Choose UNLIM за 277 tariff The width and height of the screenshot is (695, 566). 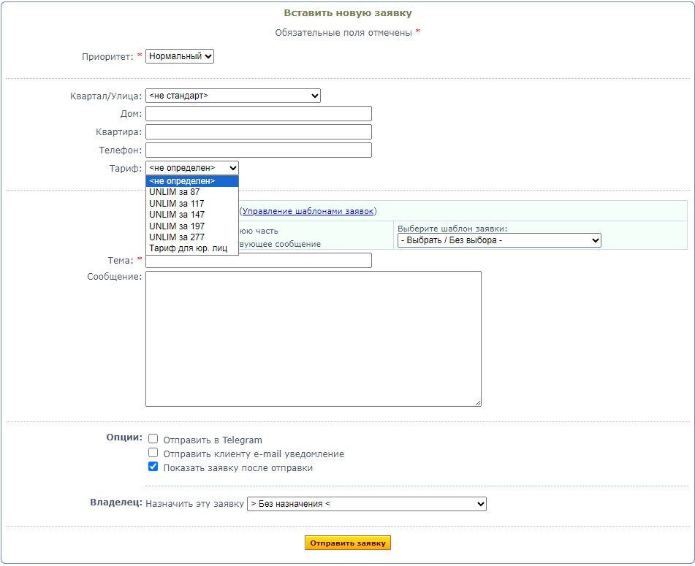tap(192, 237)
